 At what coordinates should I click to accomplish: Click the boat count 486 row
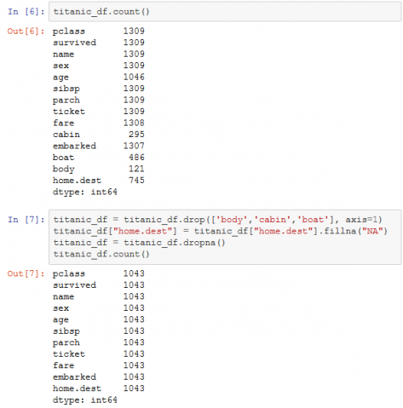click(x=99, y=158)
